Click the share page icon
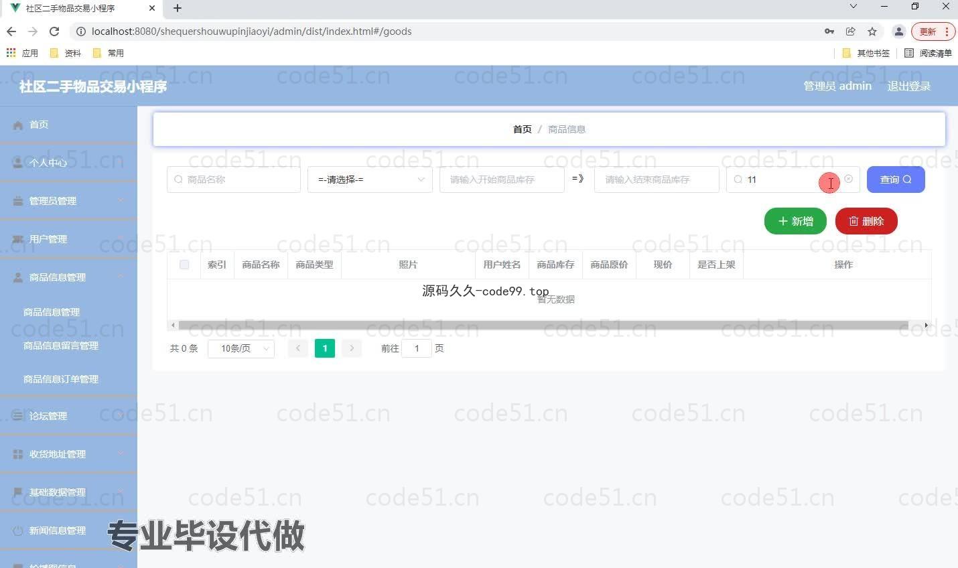This screenshot has width=958, height=568. (x=851, y=31)
